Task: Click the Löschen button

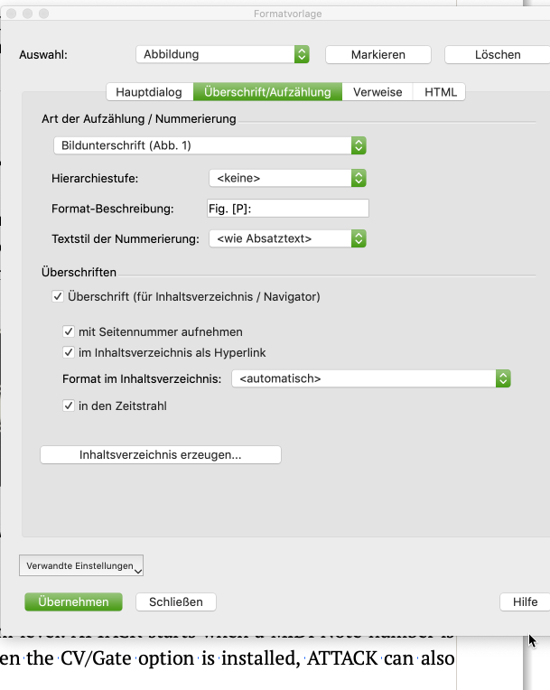Action: coord(498,54)
